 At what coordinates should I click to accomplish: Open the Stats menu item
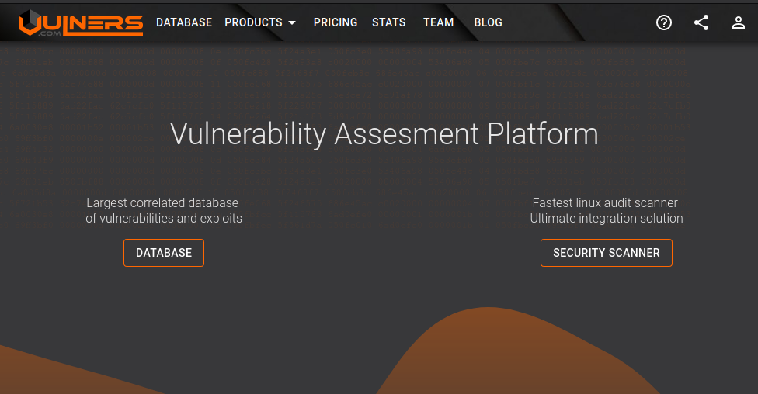(x=388, y=22)
